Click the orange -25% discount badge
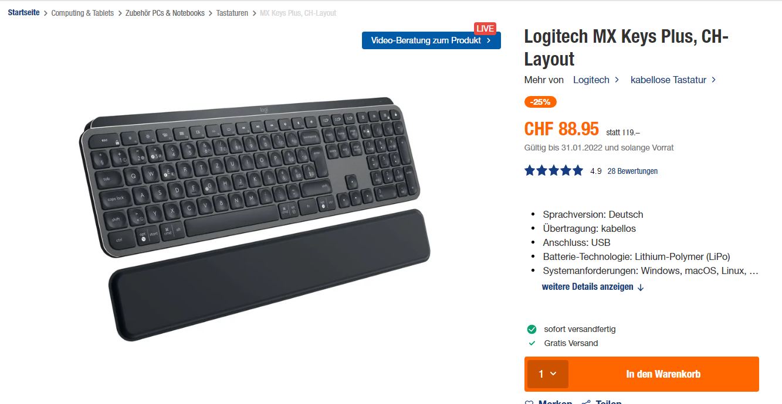The height and width of the screenshot is (404, 782). coord(540,102)
